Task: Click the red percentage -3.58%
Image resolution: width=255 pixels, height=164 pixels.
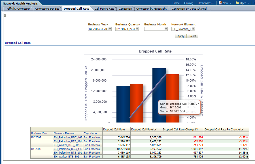Action: click(x=244, y=137)
